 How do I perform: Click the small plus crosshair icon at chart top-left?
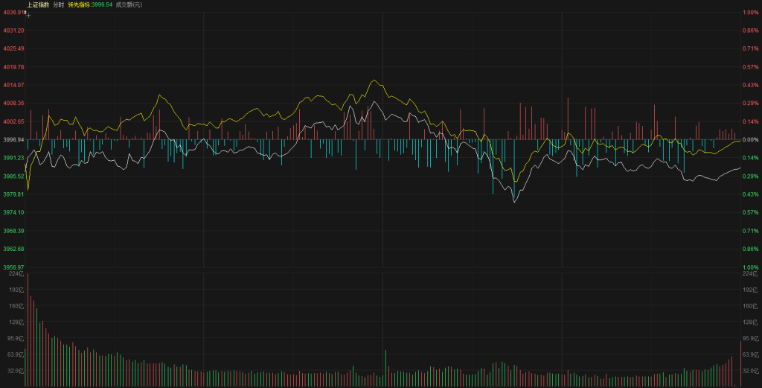[x=28, y=16]
